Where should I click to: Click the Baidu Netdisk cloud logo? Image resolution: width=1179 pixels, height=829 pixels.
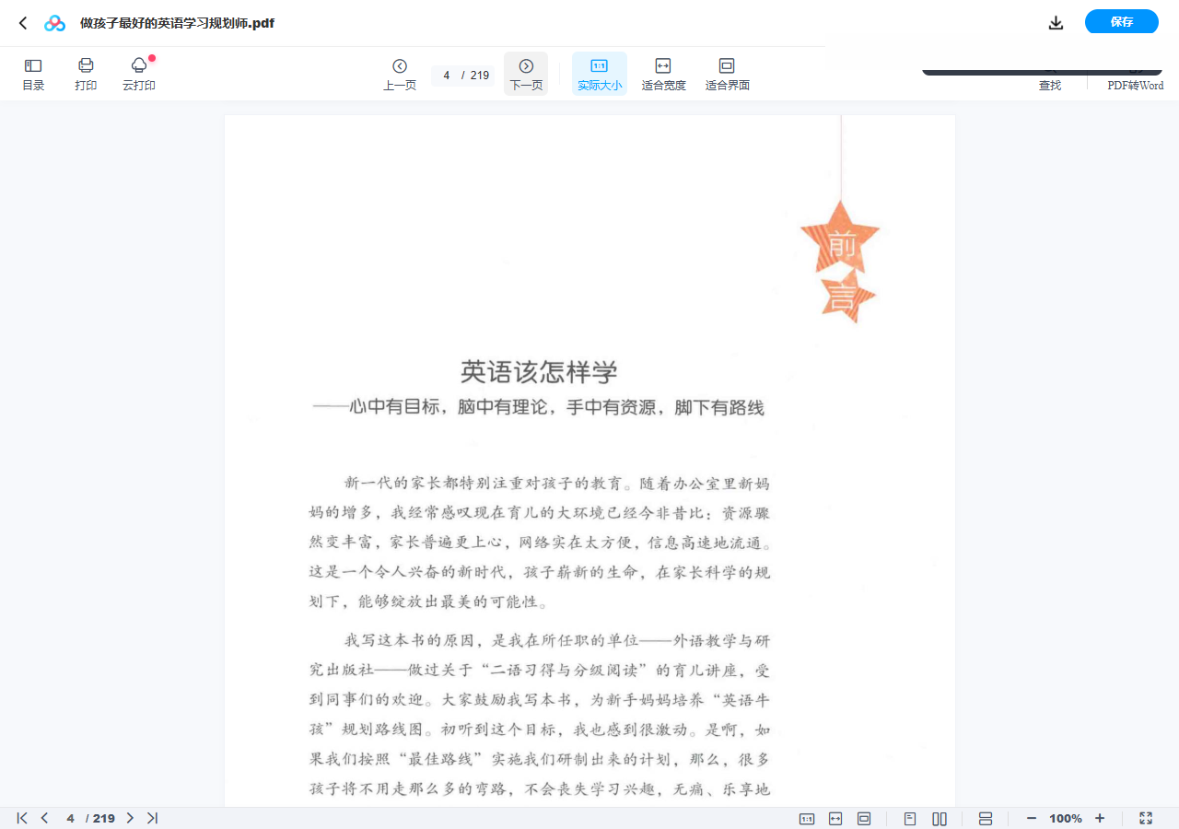coord(55,23)
